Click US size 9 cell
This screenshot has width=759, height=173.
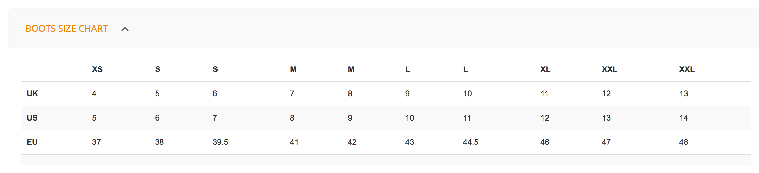click(350, 118)
